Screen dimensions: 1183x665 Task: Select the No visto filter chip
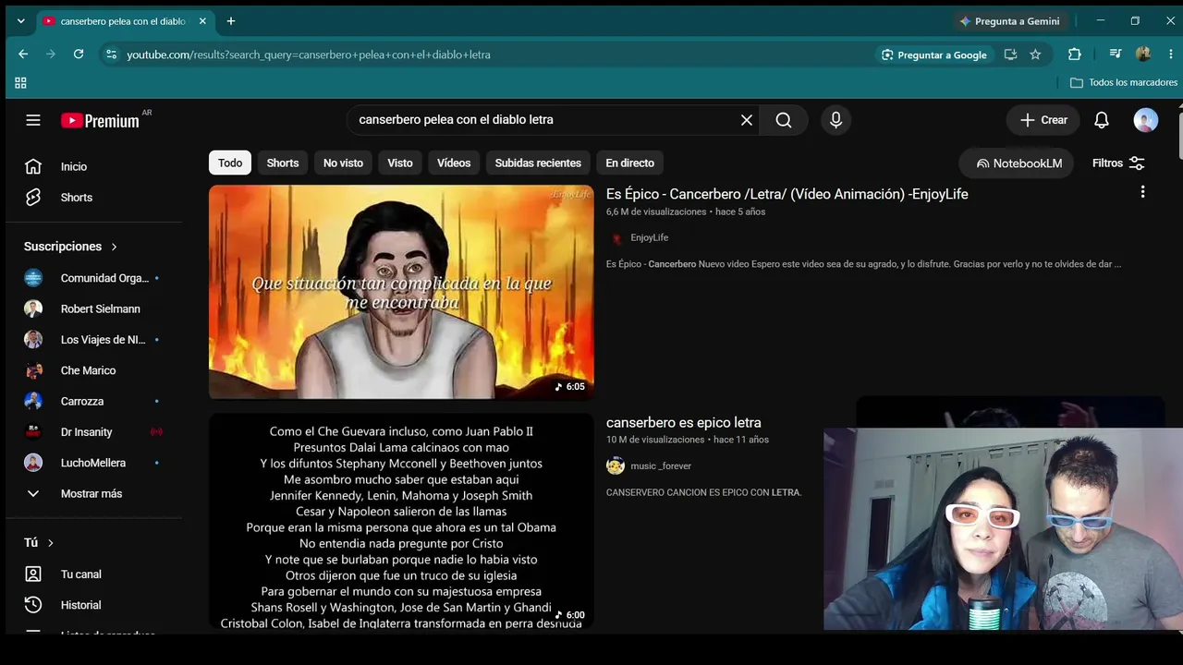343,163
